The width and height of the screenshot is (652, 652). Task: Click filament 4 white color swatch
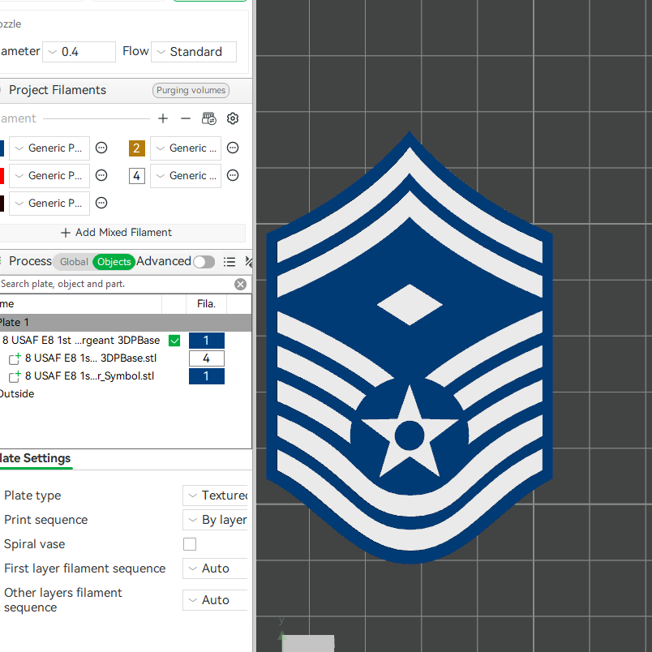(137, 176)
